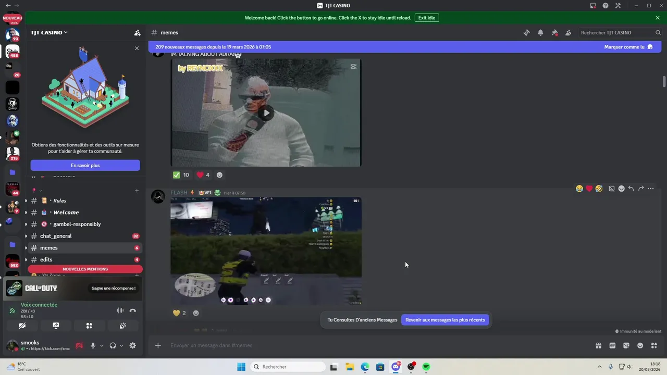Viewport: 667px width, 375px height.
Task: Open more options ellipsis on FLASH's message
Action: pyautogui.click(x=650, y=189)
